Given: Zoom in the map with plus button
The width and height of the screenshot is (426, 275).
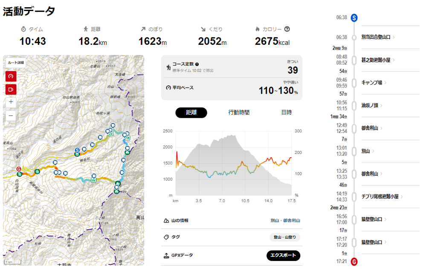Looking at the screenshot, I should [11, 102].
